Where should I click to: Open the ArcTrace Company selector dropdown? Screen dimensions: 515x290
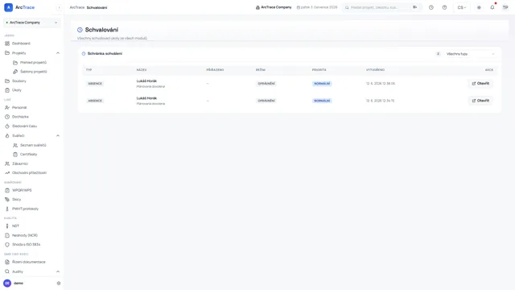(x=32, y=23)
